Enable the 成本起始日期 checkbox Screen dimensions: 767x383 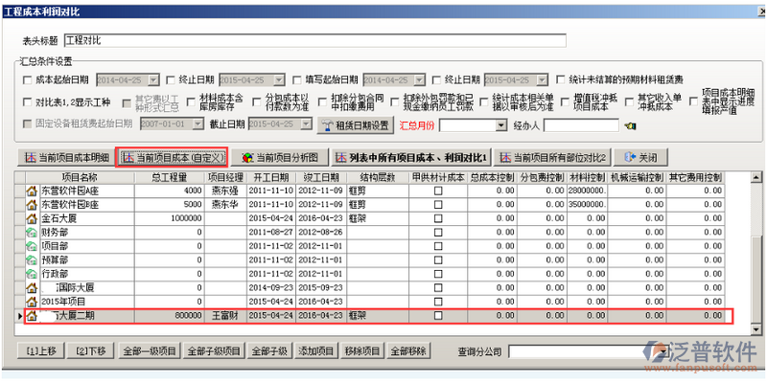[x=27, y=80]
